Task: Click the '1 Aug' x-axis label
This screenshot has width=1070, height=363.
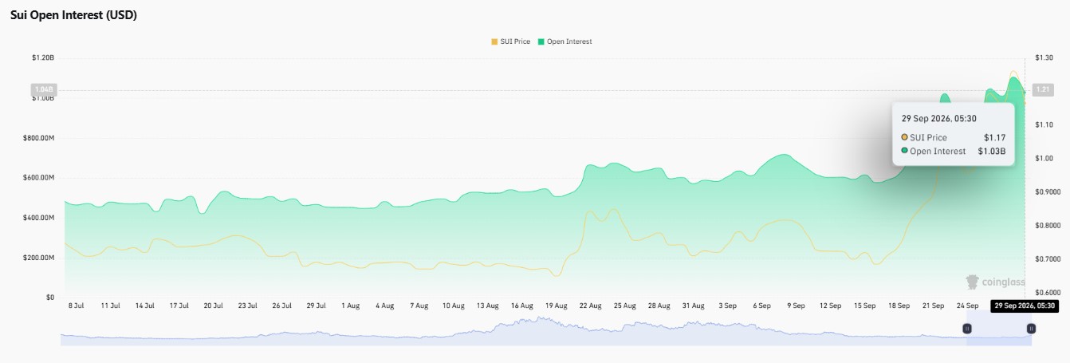Action: [350, 306]
